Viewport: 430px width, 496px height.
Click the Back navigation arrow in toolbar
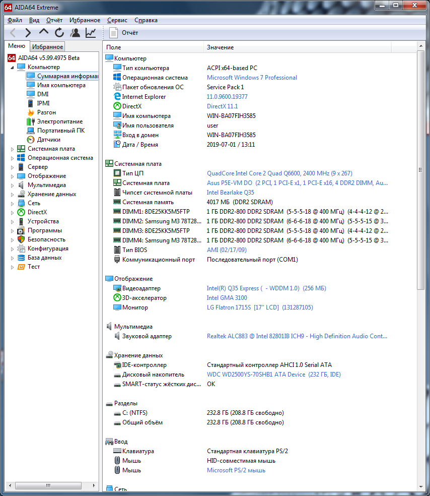coord(13,33)
